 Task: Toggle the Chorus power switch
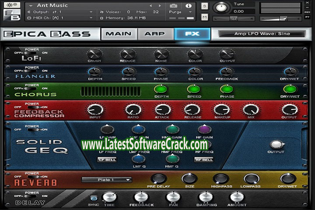point(31,88)
